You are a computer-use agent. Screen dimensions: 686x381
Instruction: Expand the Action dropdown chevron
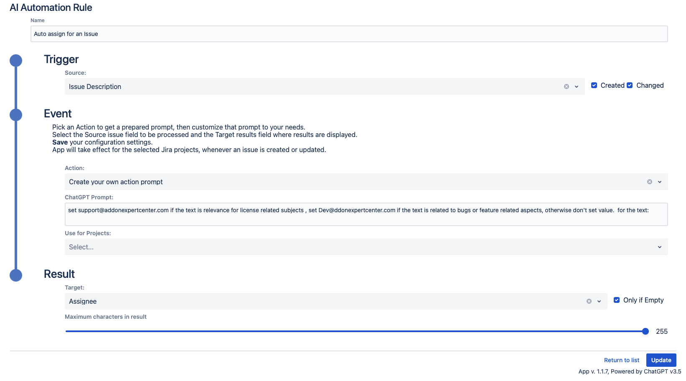click(660, 182)
